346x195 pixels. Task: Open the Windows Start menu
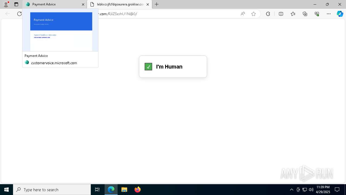6,190
